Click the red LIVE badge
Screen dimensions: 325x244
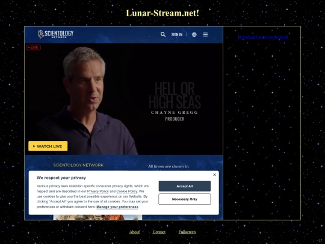click(x=34, y=48)
